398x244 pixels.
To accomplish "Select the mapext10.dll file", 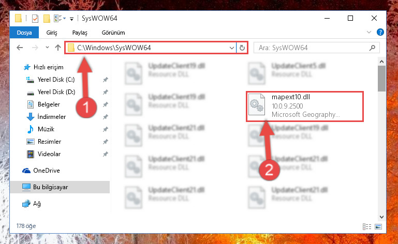I will click(305, 106).
